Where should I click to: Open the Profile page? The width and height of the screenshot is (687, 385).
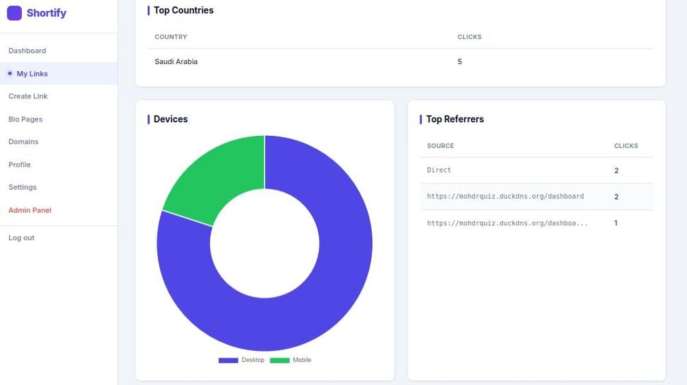coord(20,165)
